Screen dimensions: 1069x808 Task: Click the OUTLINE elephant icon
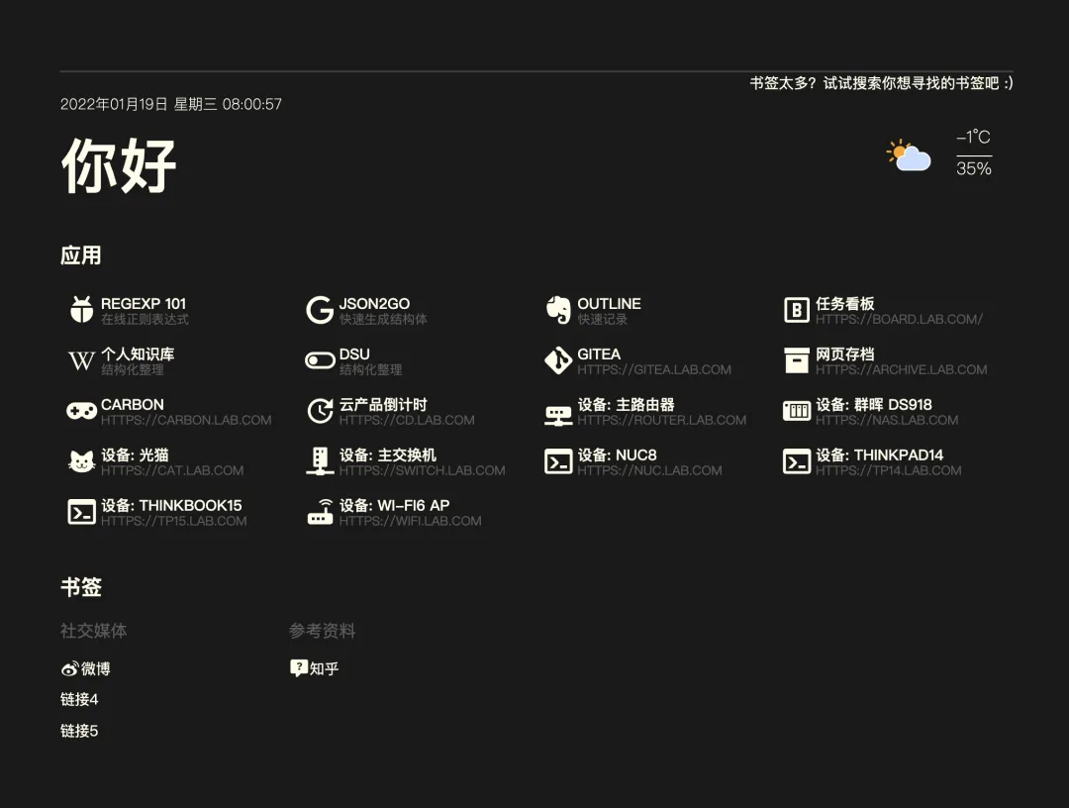click(557, 310)
